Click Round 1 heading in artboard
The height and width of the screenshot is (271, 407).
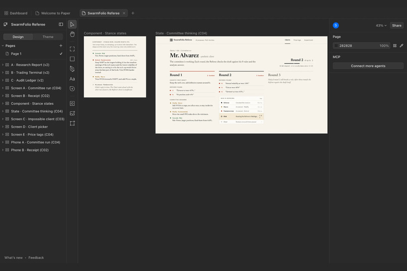[x=176, y=75]
